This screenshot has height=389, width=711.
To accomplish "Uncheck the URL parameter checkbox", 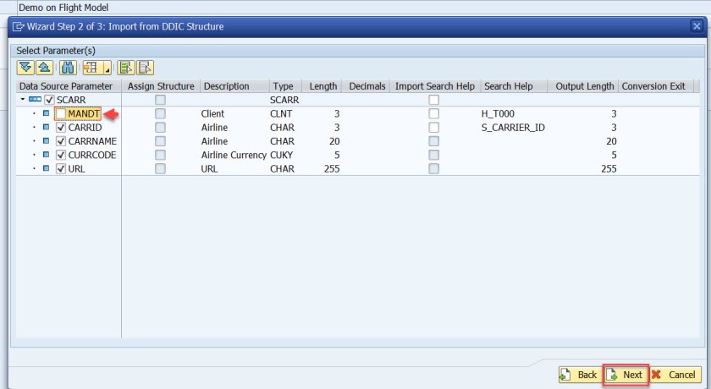I will (61, 168).
